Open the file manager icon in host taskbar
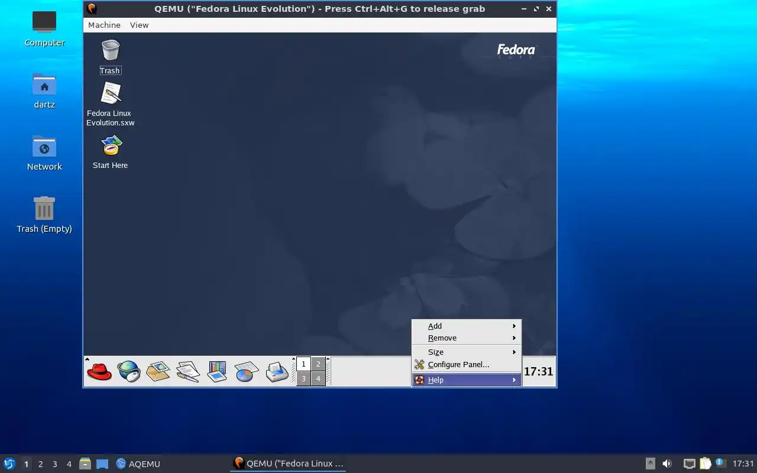757x473 pixels. [x=85, y=464]
